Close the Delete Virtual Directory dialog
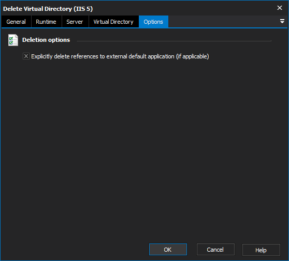The height and width of the screenshot is (261, 289). tap(279, 8)
